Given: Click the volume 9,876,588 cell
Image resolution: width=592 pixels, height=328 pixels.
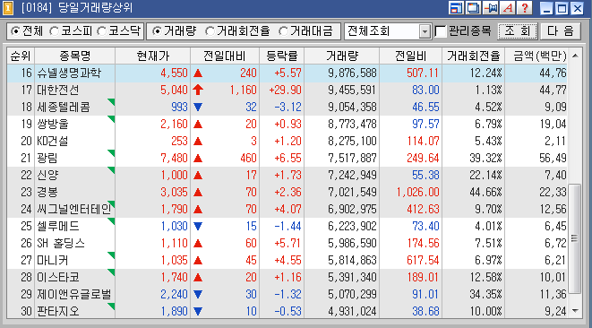Looking at the screenshot, I should point(352,73).
